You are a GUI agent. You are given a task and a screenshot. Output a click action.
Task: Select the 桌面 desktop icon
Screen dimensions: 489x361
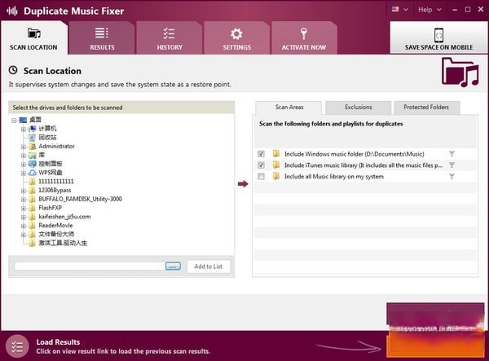tap(23, 120)
